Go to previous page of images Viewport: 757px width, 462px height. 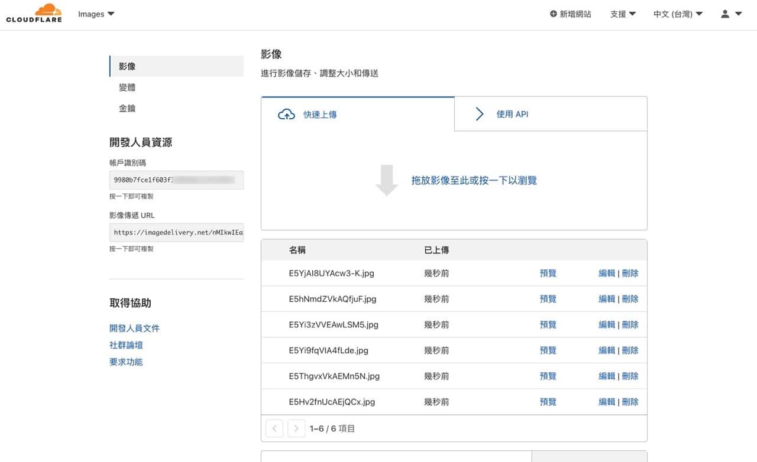point(274,428)
